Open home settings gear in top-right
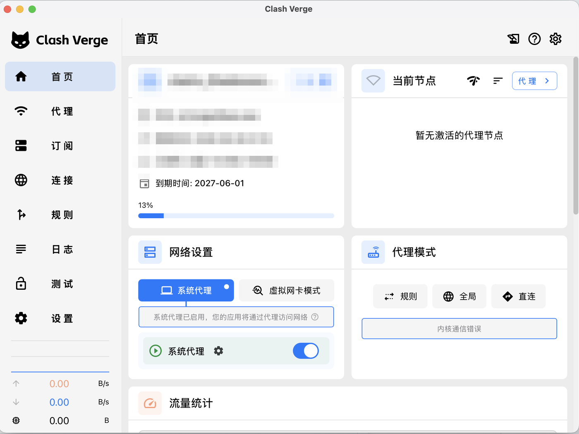The width and height of the screenshot is (579, 434). (x=555, y=39)
